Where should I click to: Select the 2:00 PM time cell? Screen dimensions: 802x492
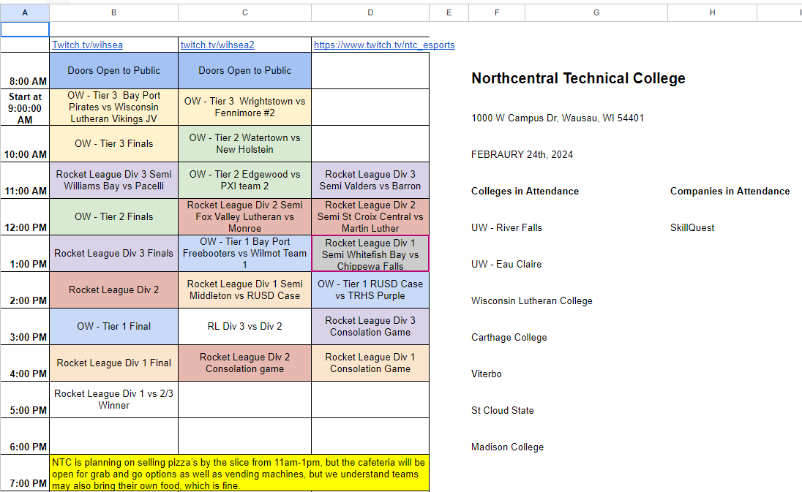pyautogui.click(x=25, y=290)
